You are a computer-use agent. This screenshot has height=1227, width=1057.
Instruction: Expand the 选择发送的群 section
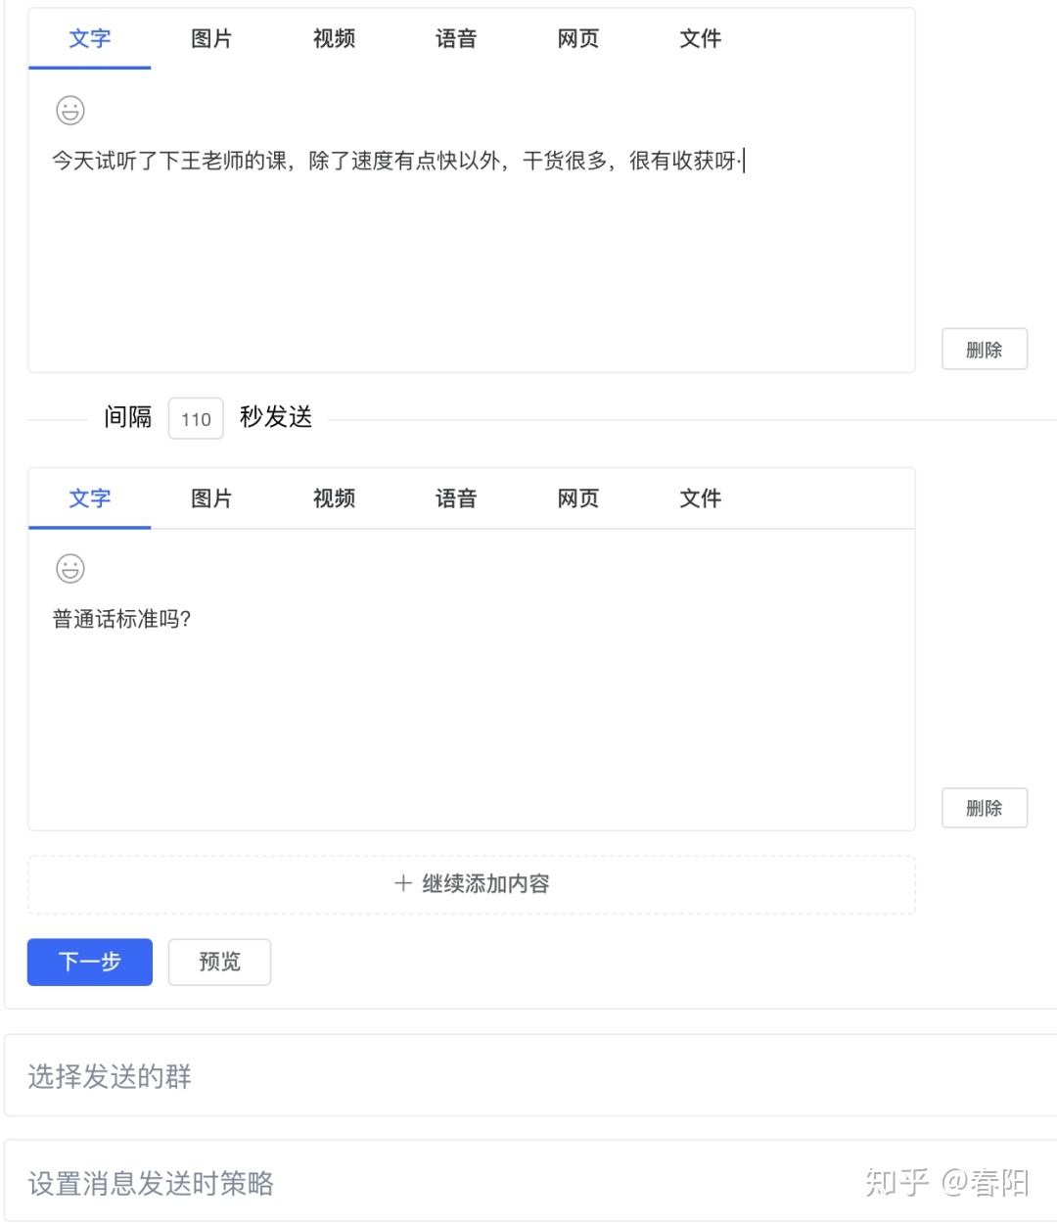(x=531, y=1076)
